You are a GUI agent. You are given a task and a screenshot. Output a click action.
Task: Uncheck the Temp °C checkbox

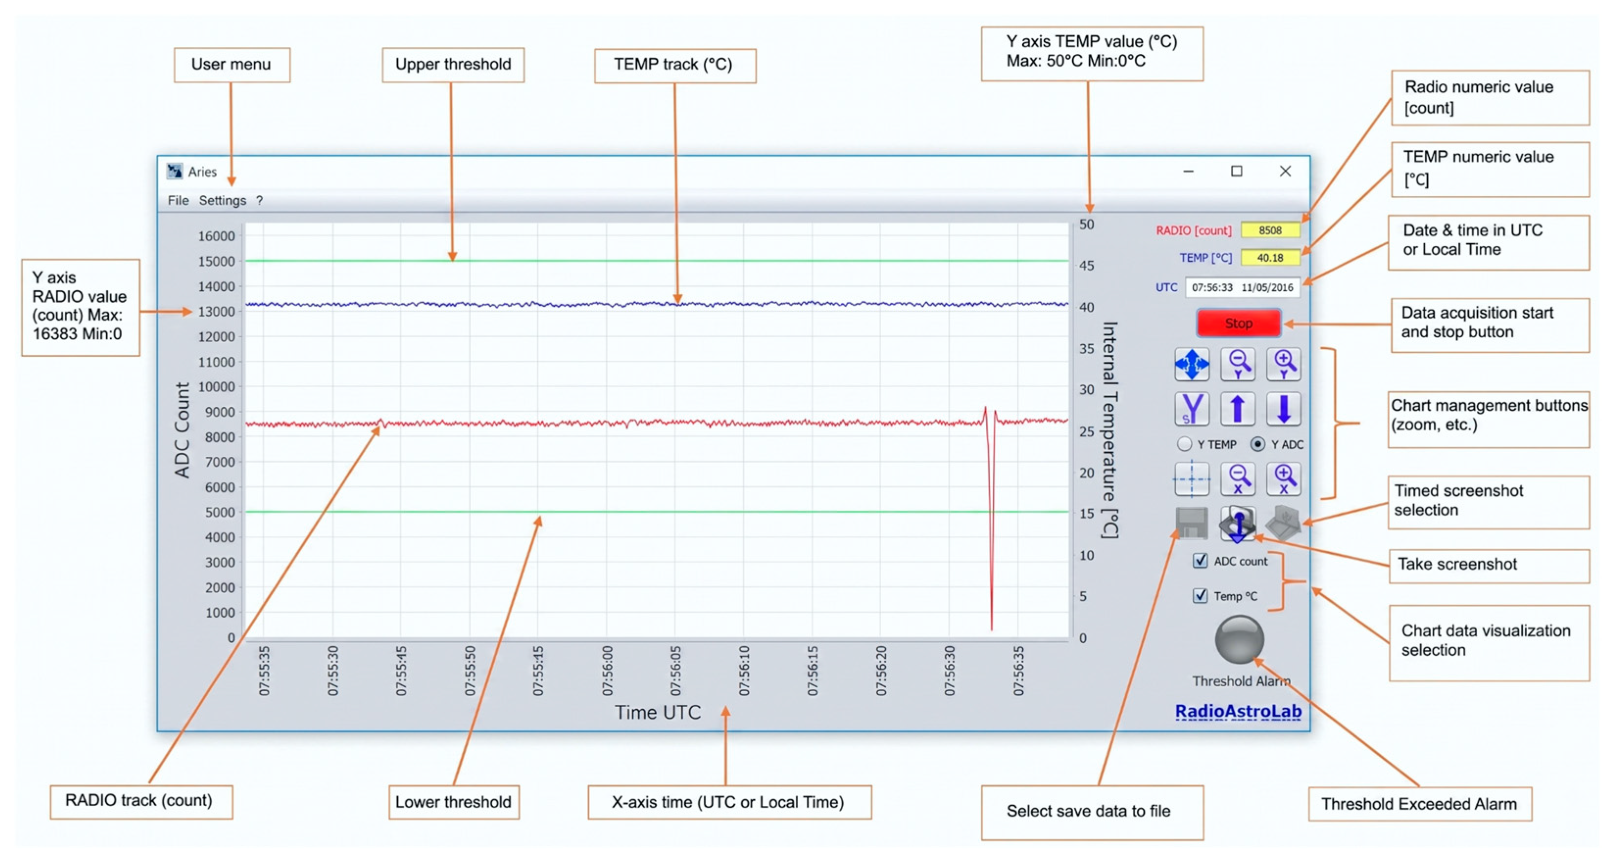[x=1200, y=595]
